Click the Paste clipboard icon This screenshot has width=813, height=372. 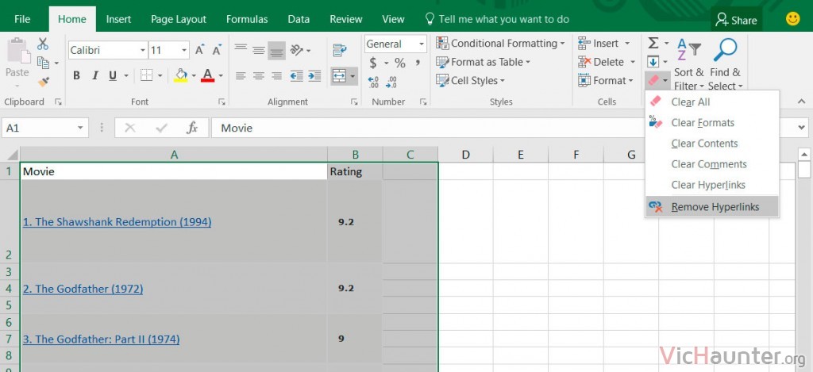(x=17, y=50)
